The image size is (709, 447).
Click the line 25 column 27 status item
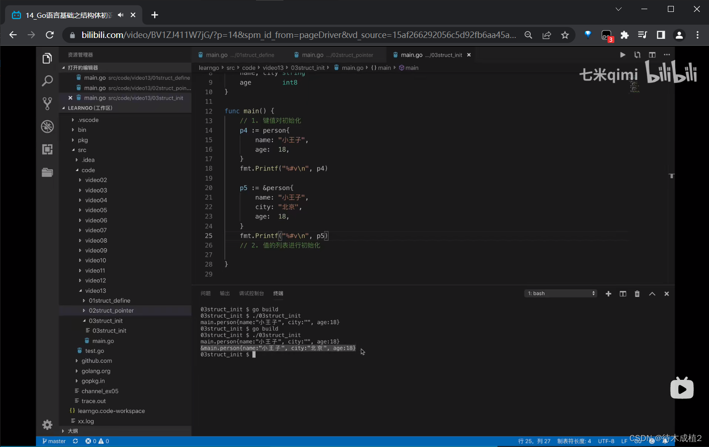coord(534,441)
